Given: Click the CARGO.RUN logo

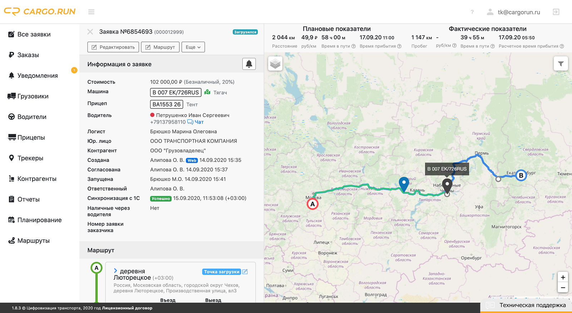Looking at the screenshot, I should (40, 12).
